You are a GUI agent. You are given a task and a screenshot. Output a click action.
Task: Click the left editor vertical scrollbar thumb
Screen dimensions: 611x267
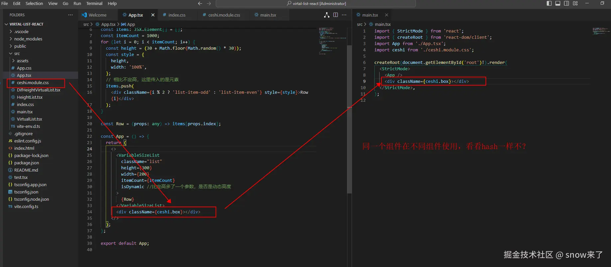(x=349, y=119)
